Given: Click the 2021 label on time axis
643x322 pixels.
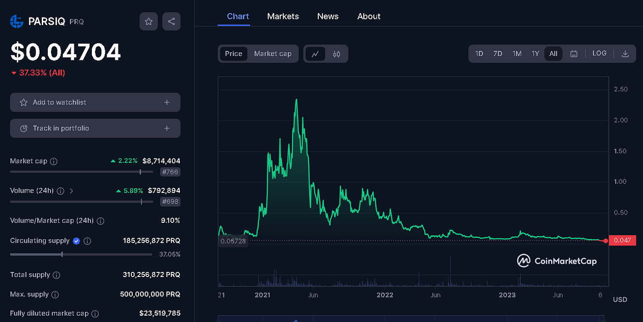Looking at the screenshot, I should (x=263, y=295).
